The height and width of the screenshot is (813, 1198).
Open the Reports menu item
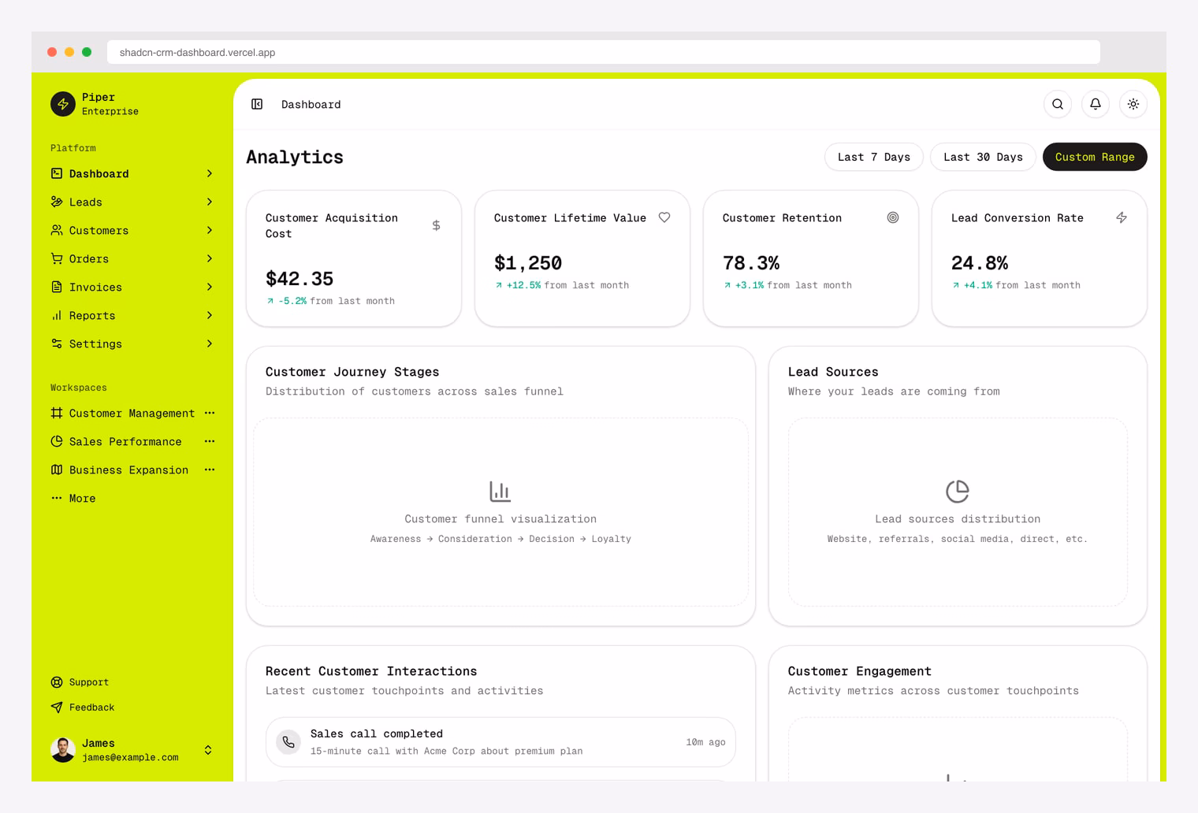tap(132, 315)
